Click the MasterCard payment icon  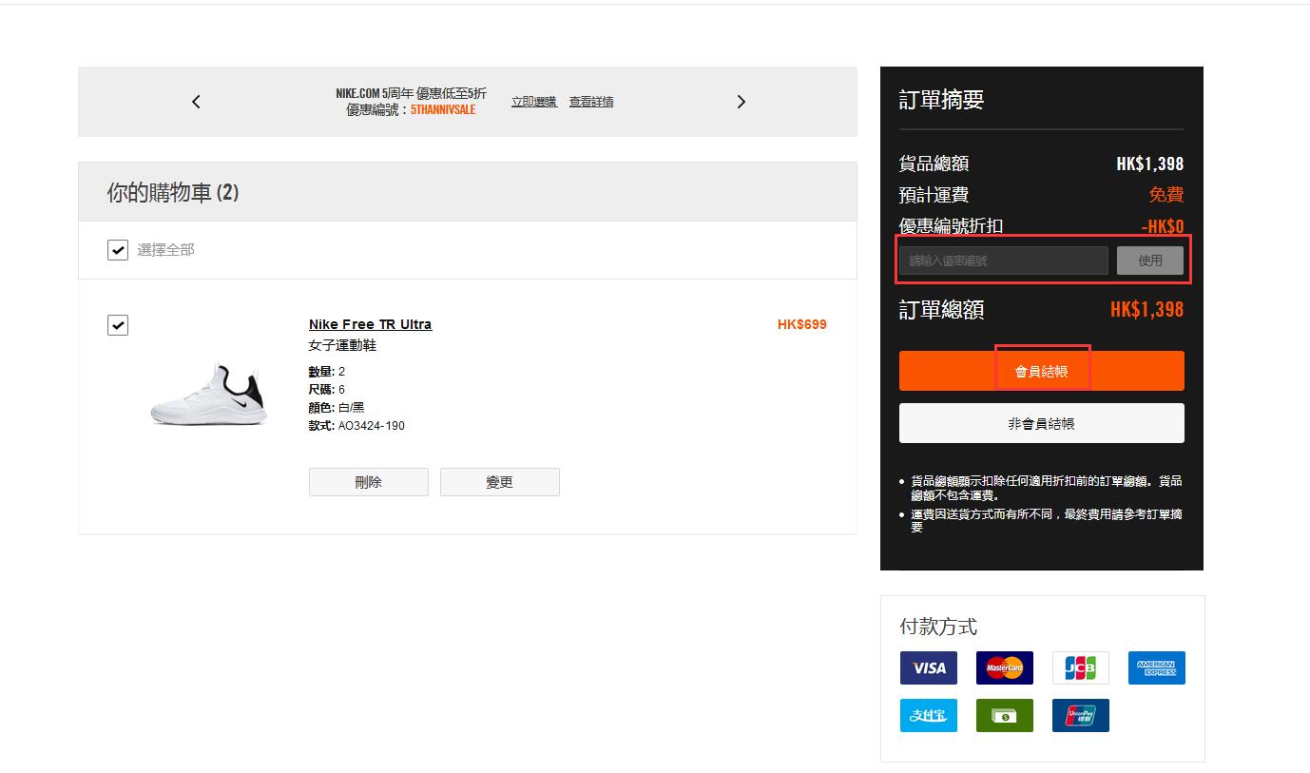click(x=1004, y=668)
